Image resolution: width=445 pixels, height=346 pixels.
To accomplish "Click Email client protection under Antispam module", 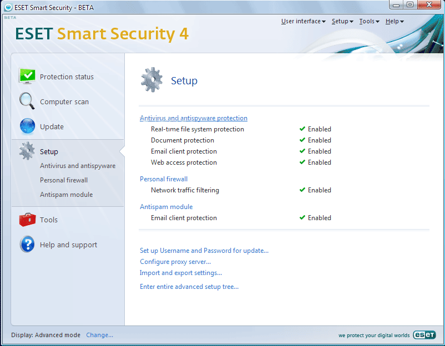I will point(184,218).
